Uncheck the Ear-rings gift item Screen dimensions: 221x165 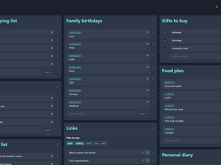(165, 40)
